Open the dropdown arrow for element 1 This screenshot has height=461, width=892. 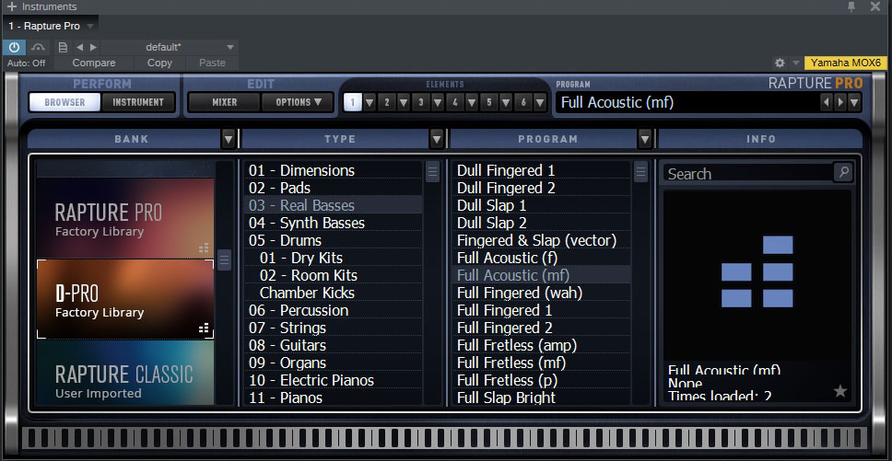370,103
